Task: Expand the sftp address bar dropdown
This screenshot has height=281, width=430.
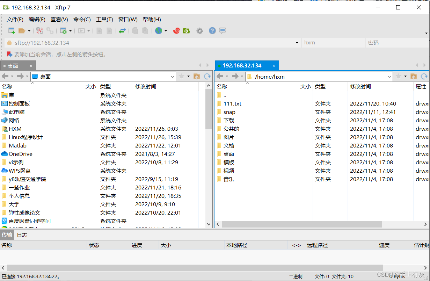Action: (297, 42)
